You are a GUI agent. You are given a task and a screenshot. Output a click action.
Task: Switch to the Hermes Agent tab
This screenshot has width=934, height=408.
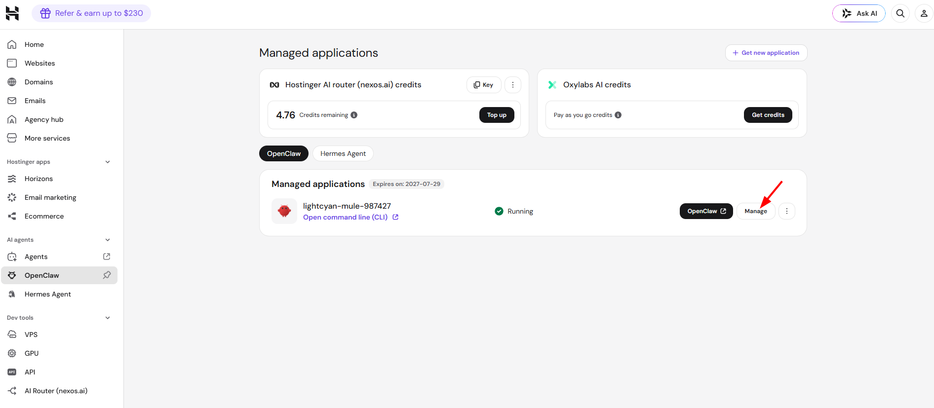tap(343, 153)
